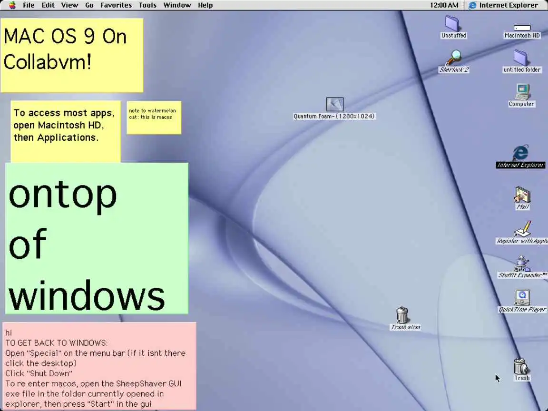The width and height of the screenshot is (548, 411).
Task: Open the File menu
Action: 29,5
